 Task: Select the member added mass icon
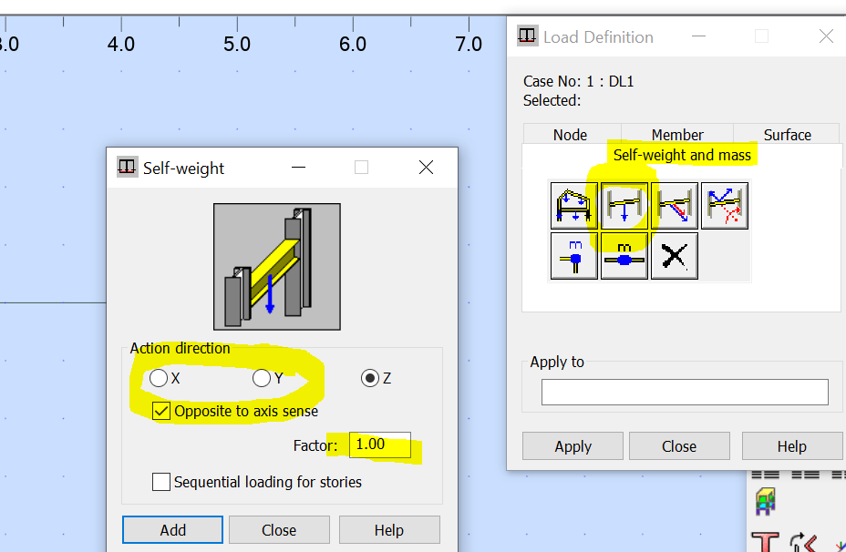point(624,256)
